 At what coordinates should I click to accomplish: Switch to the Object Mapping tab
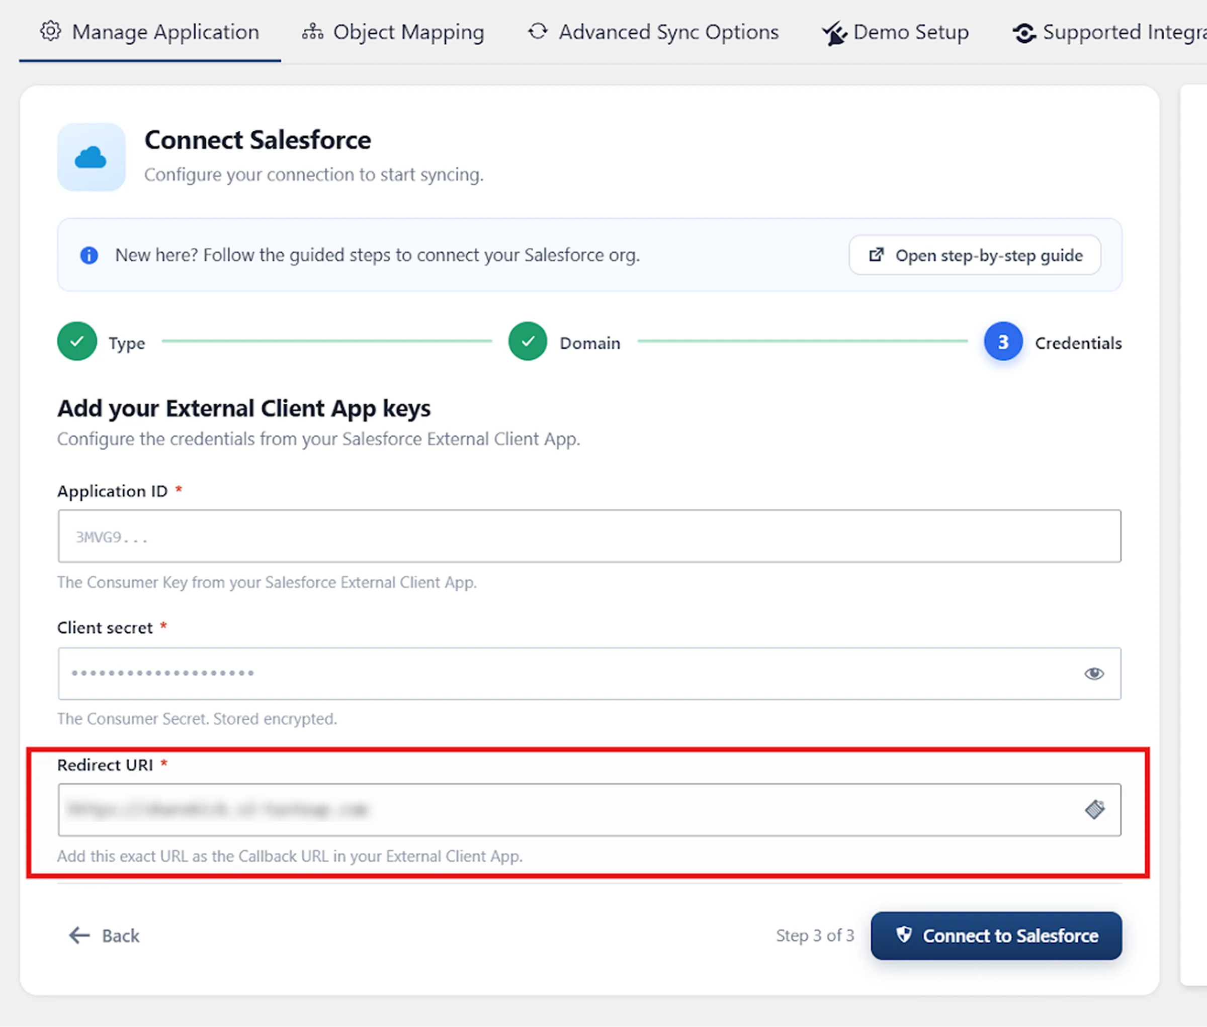tap(393, 32)
